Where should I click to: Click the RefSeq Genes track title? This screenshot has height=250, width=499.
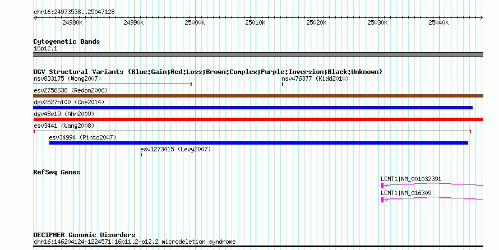(x=57, y=172)
